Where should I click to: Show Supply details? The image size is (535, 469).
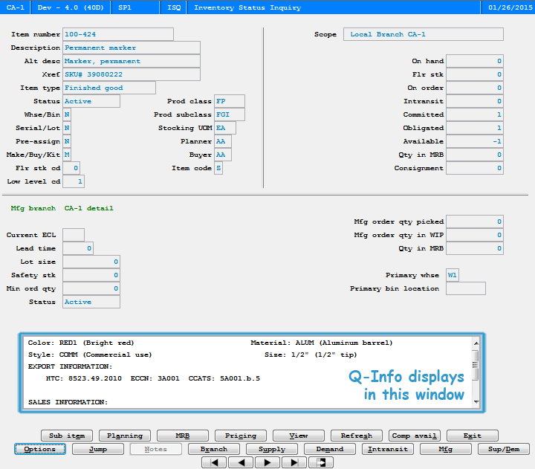[272, 449]
